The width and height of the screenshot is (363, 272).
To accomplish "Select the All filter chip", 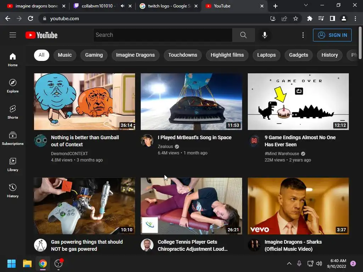I will click(x=41, y=55).
